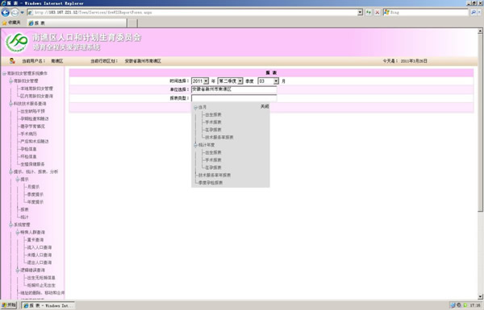Click the browser Back arrow button
The width and height of the screenshot is (484, 310).
tap(6, 12)
